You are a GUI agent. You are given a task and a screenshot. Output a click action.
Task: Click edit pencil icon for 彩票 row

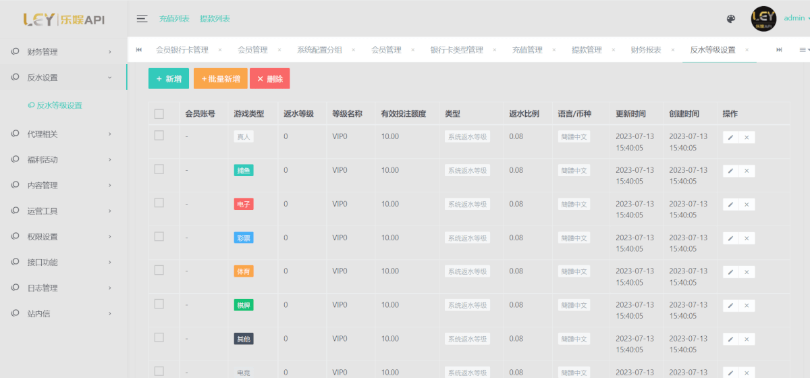click(730, 238)
